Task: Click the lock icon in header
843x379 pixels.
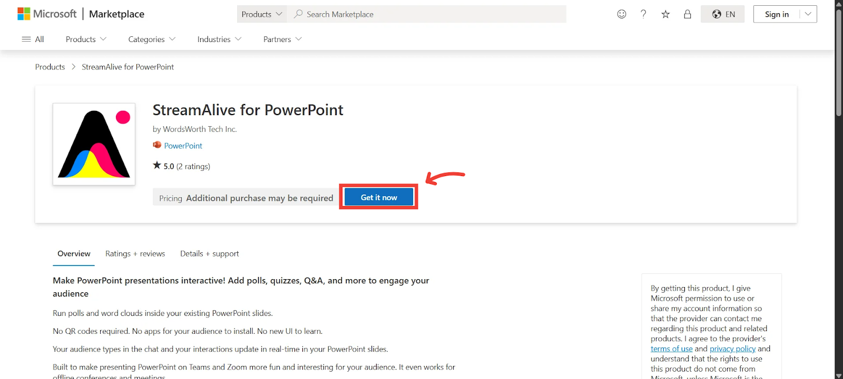Action: 688,14
